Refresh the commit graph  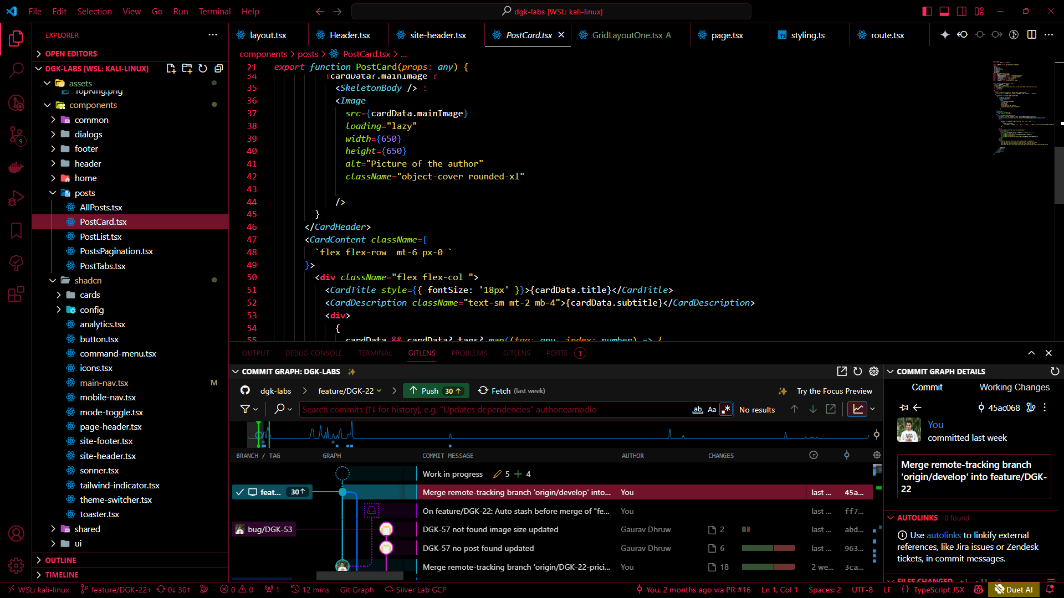coord(858,372)
